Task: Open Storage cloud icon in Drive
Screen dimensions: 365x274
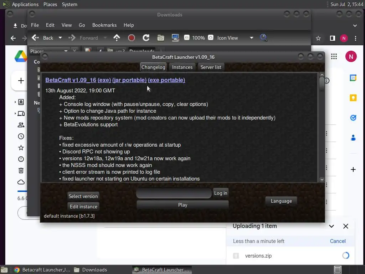Action: 21,182
